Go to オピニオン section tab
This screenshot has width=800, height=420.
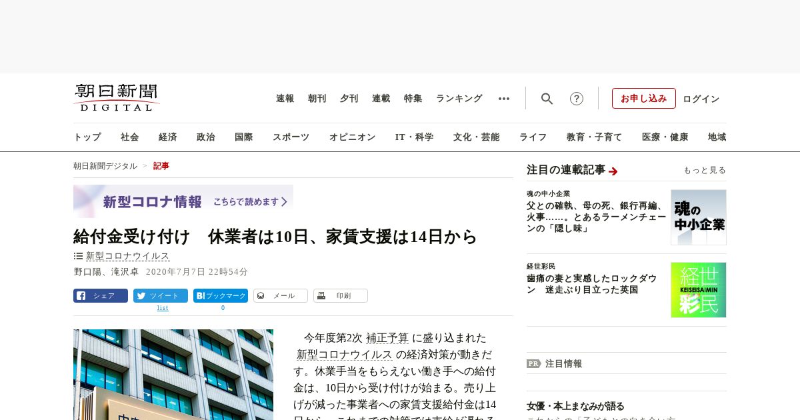352,137
